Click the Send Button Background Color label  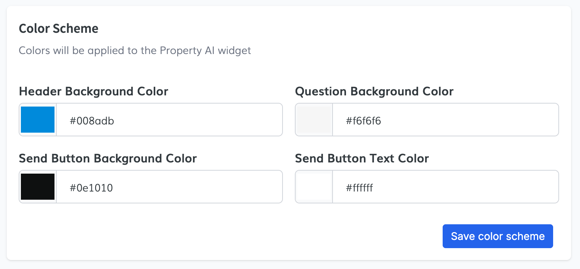click(107, 158)
